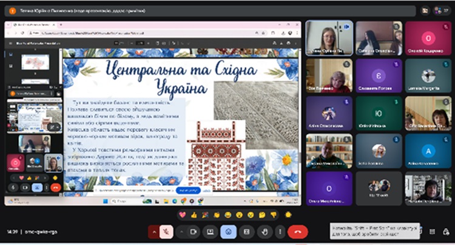Send the thumbs up reaction
The width and height of the screenshot is (455, 245).
pyautogui.click(x=193, y=215)
